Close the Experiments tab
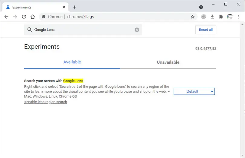Viewport: 245px width, 158px height. point(64,7)
